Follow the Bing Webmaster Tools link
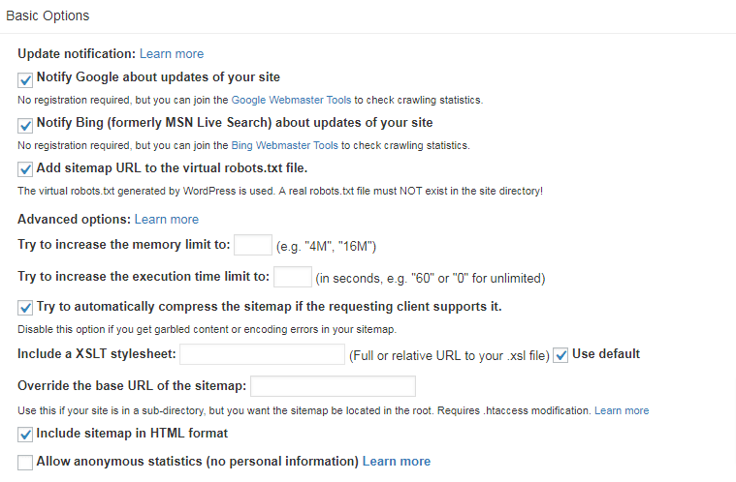The height and width of the screenshot is (482, 736). 284,145
